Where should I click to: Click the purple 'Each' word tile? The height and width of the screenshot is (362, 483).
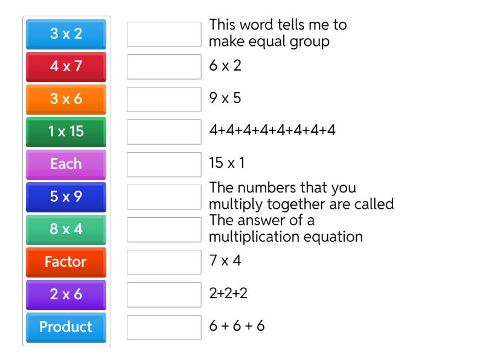(66, 164)
